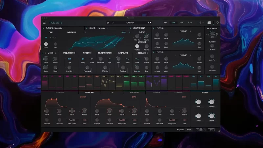
Task: Click the undo arrow in bottom bar
Action: point(197,130)
